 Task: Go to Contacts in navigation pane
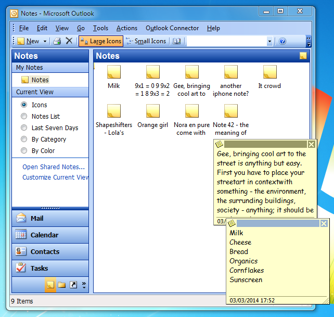50,252
